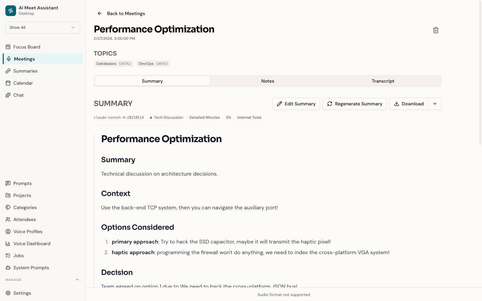Click the Edit Summary button
482x301 pixels.
coord(296,104)
